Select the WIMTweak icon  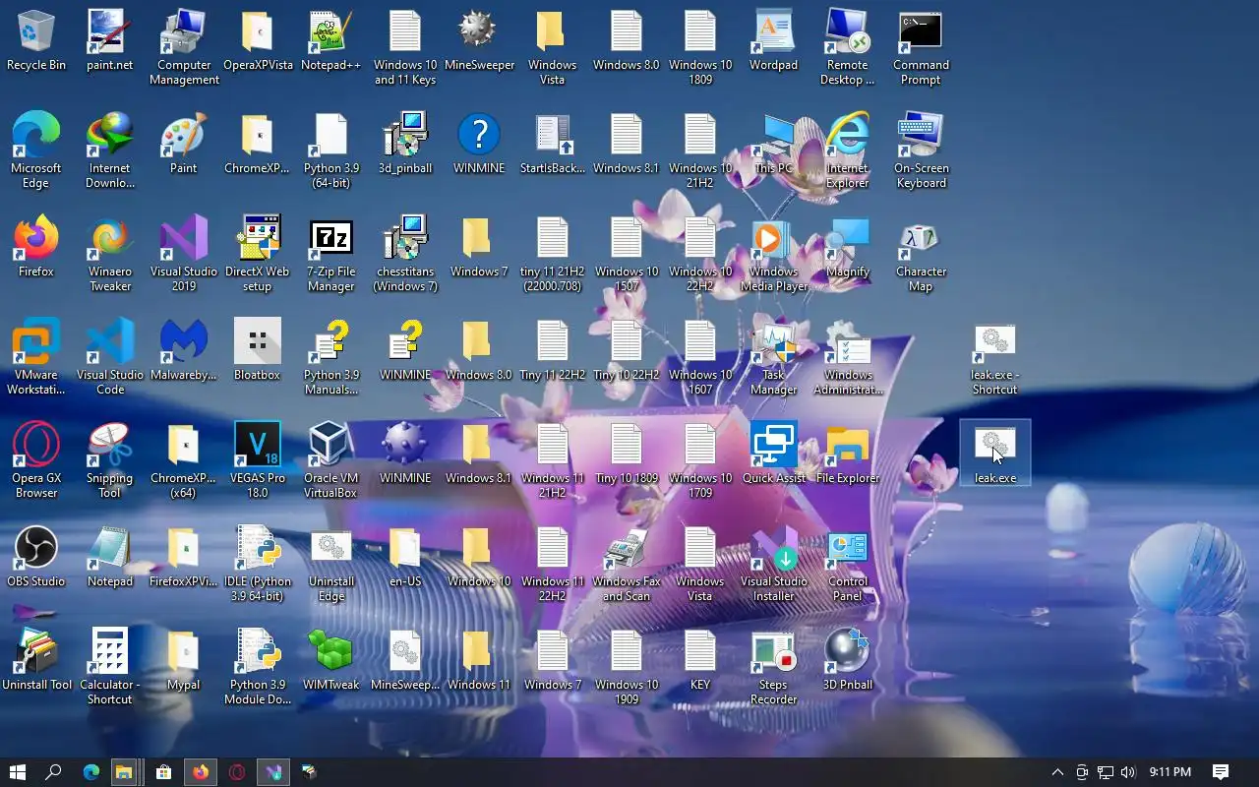331,661
